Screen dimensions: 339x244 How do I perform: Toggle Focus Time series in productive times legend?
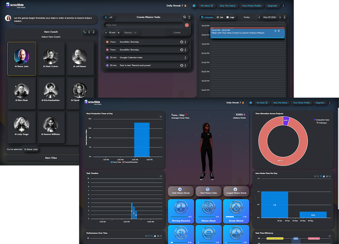pos(116,162)
